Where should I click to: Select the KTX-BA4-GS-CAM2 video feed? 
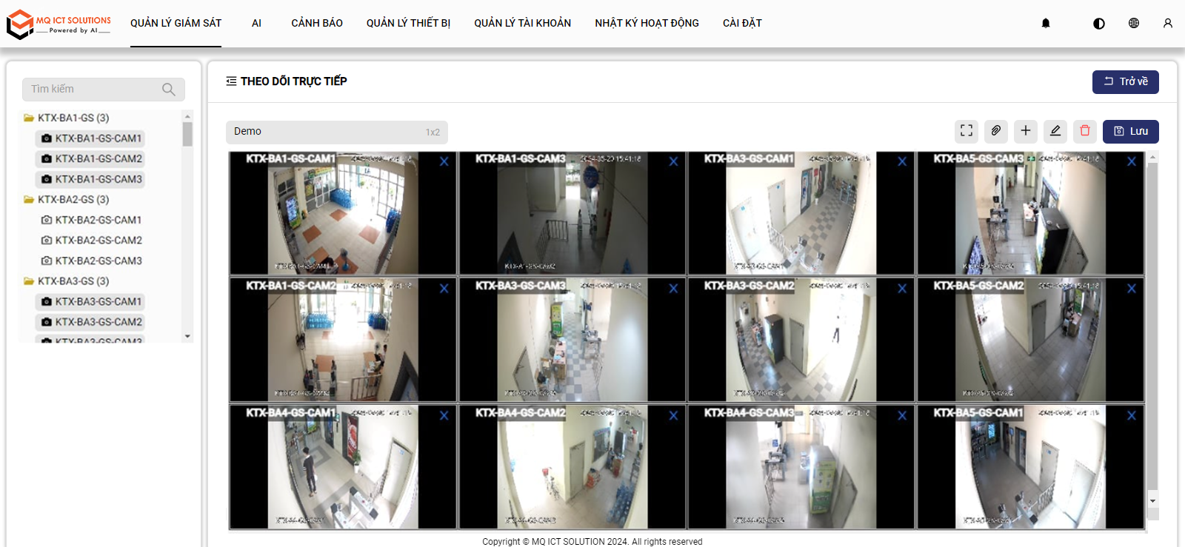click(572, 466)
